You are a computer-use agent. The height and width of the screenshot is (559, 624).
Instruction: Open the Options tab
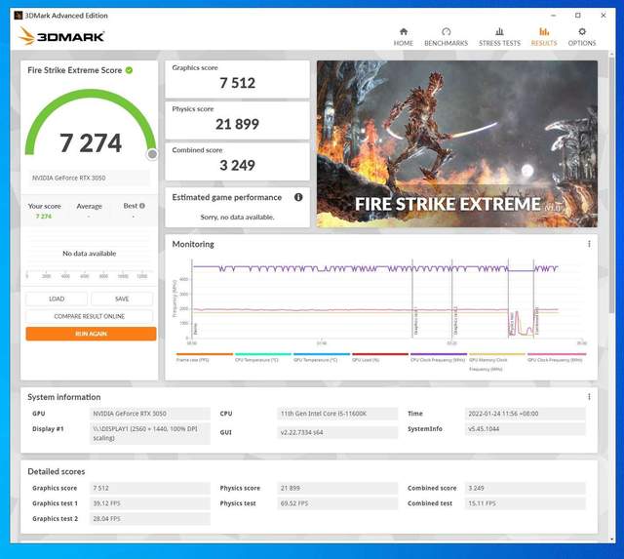coord(582,37)
